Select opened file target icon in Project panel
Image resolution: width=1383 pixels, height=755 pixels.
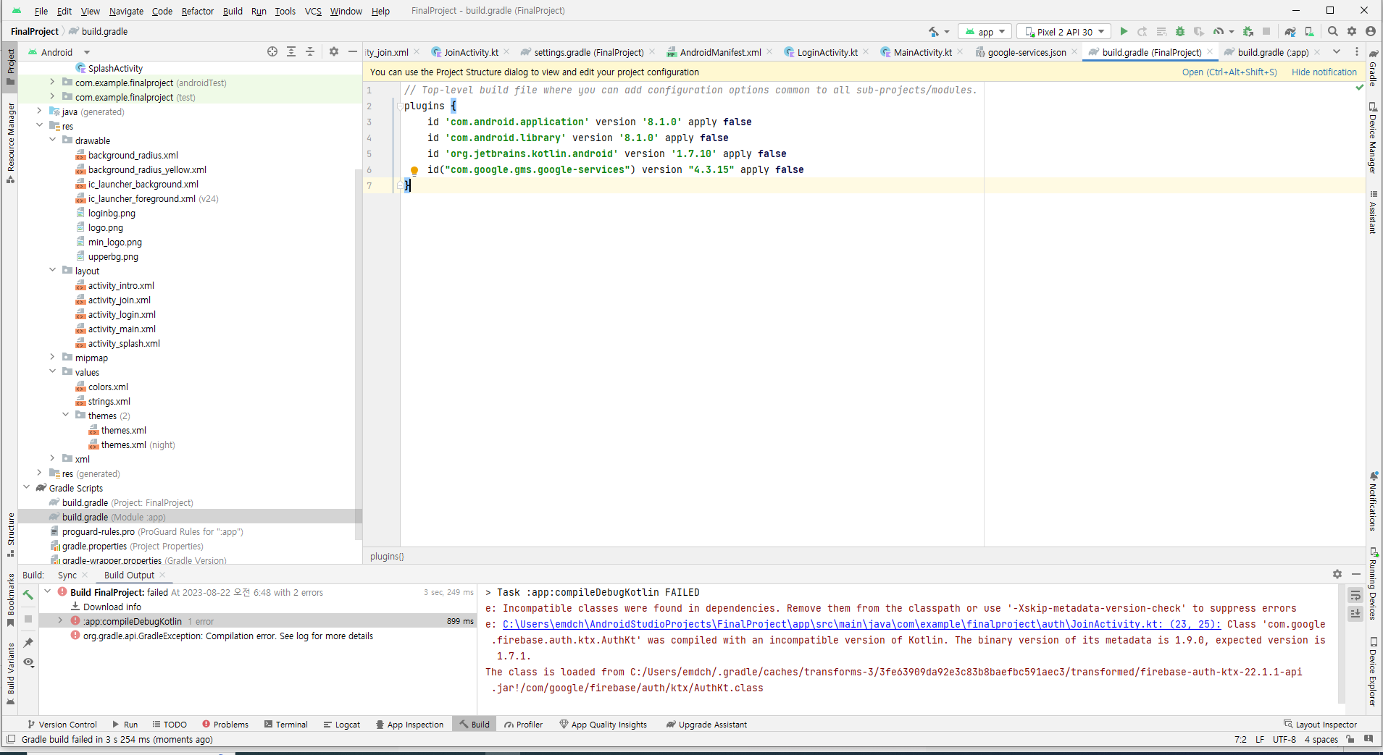point(272,51)
